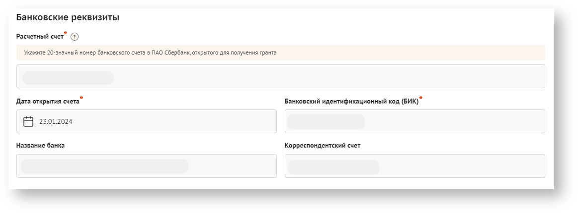Click the Банковские реквизиты section heading
578x213 pixels.
[68, 18]
